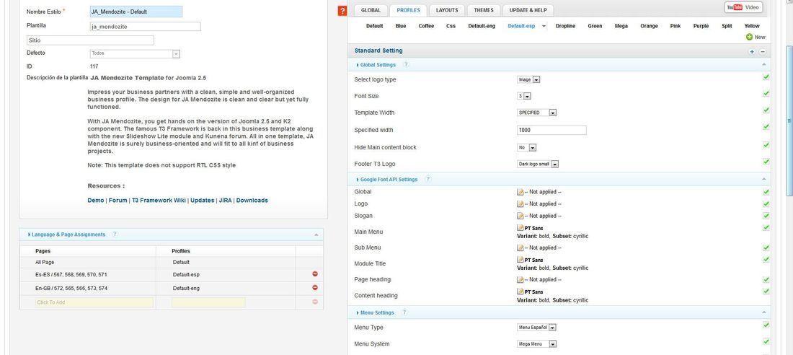Click the Nombre Estilo input field

point(136,12)
